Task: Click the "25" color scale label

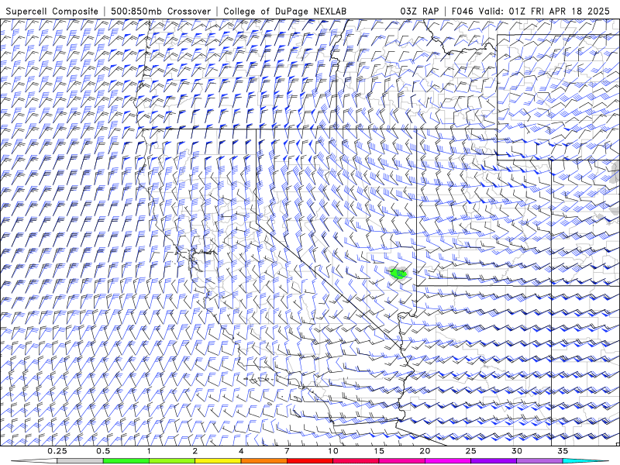Action: pos(471,451)
